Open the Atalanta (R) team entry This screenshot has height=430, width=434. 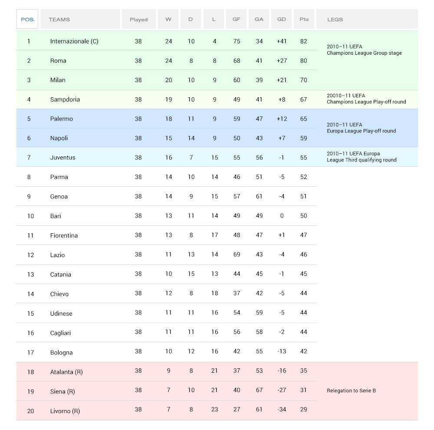point(66,372)
